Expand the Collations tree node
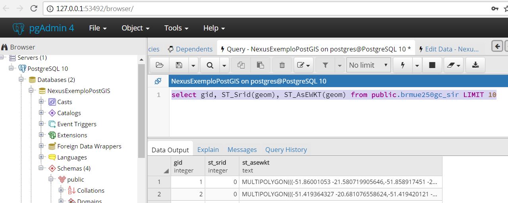This screenshot has width=508, height=203. [61, 190]
